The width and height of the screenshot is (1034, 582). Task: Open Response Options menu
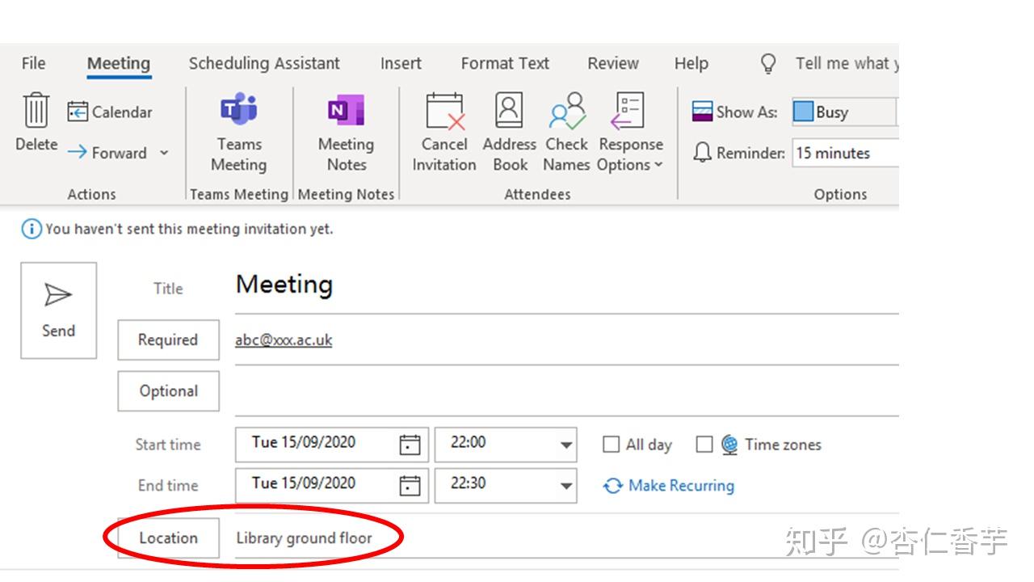(630, 133)
